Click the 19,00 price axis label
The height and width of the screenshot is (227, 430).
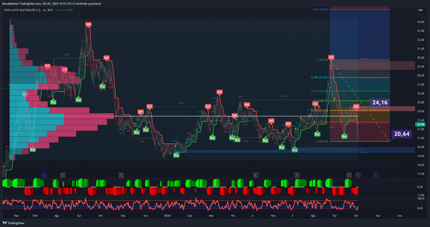coord(421,156)
